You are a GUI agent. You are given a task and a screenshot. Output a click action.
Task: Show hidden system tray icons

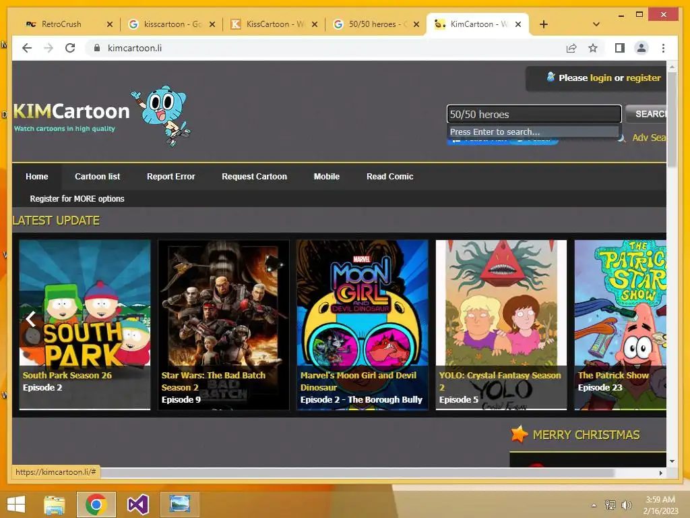pyautogui.click(x=594, y=505)
